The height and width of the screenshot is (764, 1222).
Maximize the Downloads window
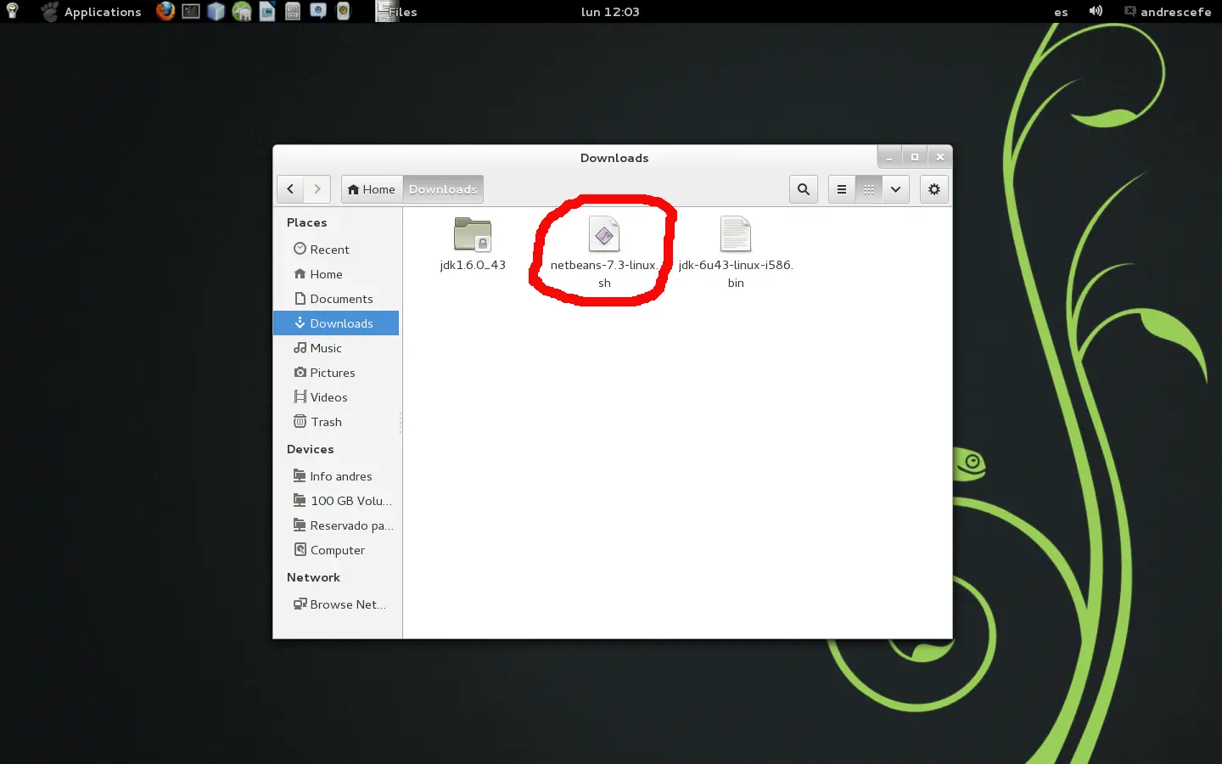point(915,157)
